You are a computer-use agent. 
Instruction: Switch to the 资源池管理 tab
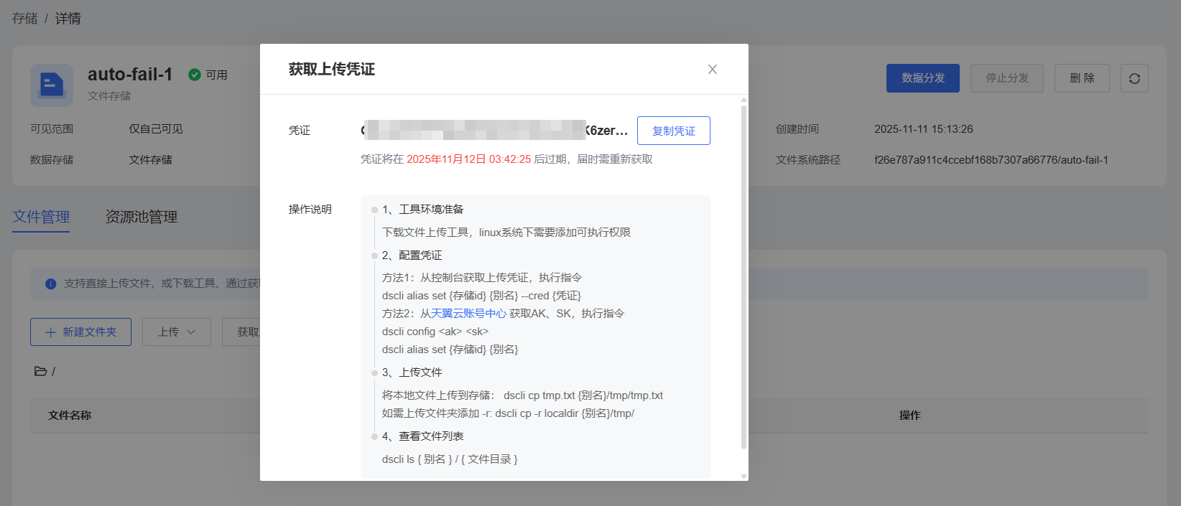coord(141,217)
